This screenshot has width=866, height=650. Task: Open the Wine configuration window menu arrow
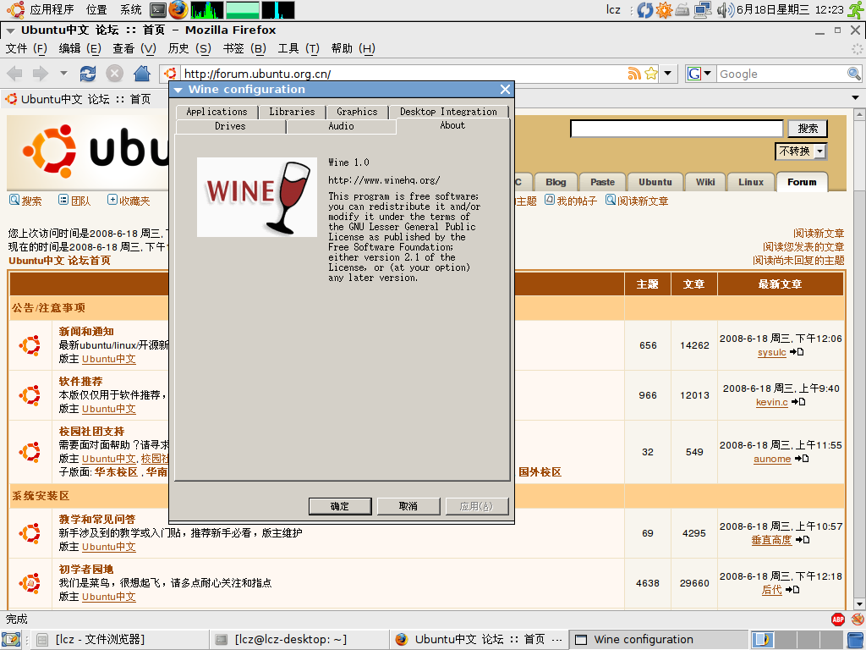(x=178, y=90)
